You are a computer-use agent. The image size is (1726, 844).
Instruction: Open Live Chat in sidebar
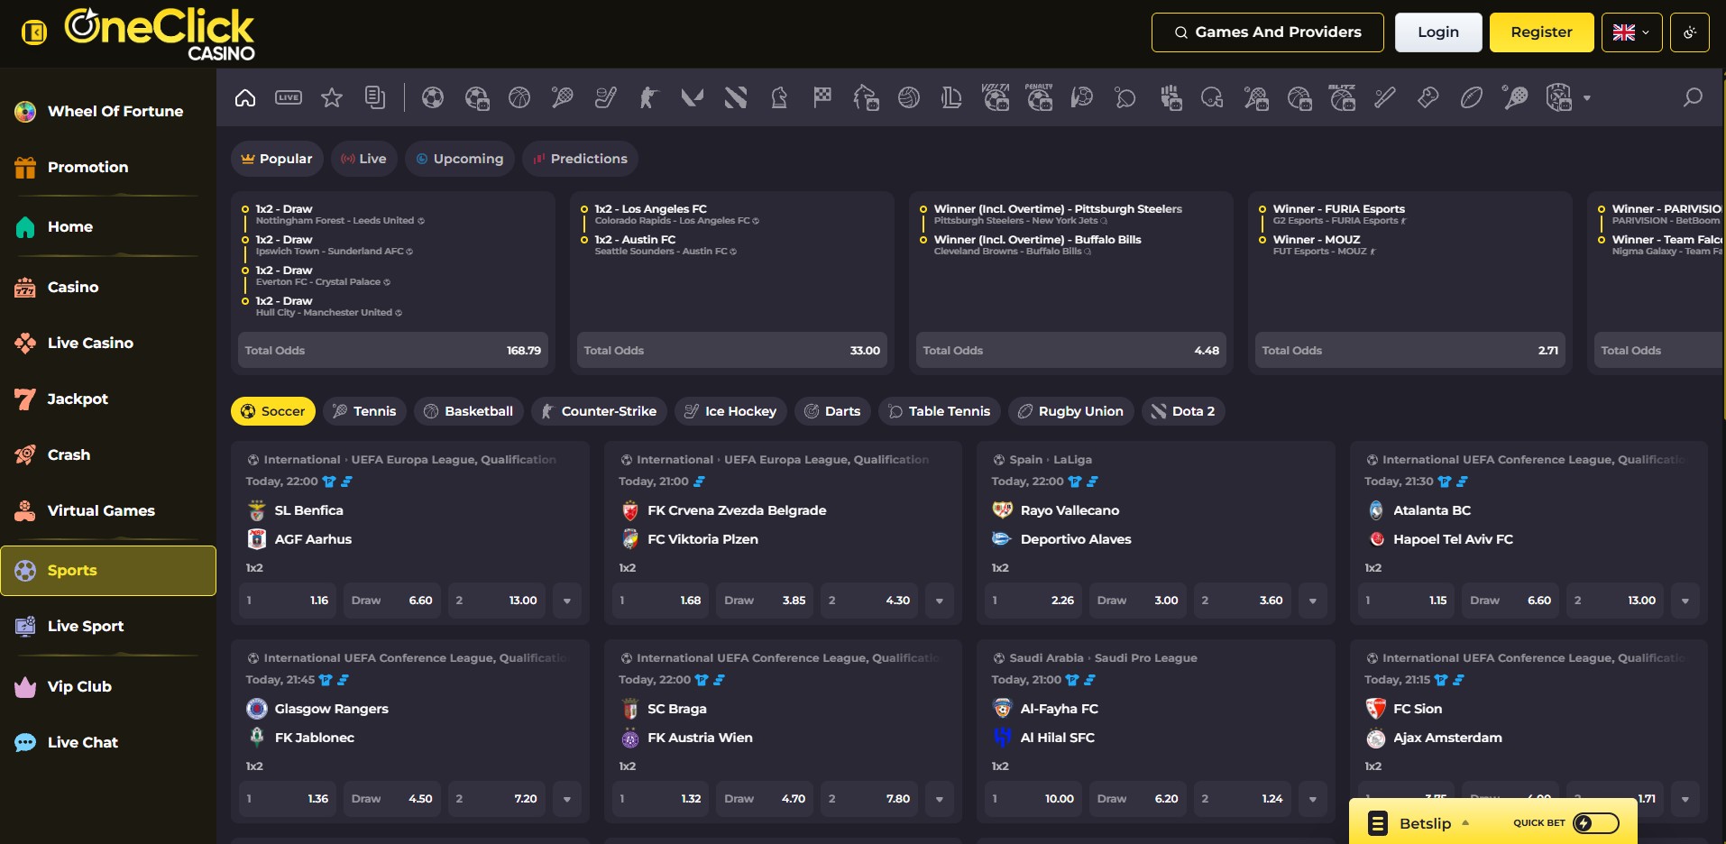pos(108,742)
